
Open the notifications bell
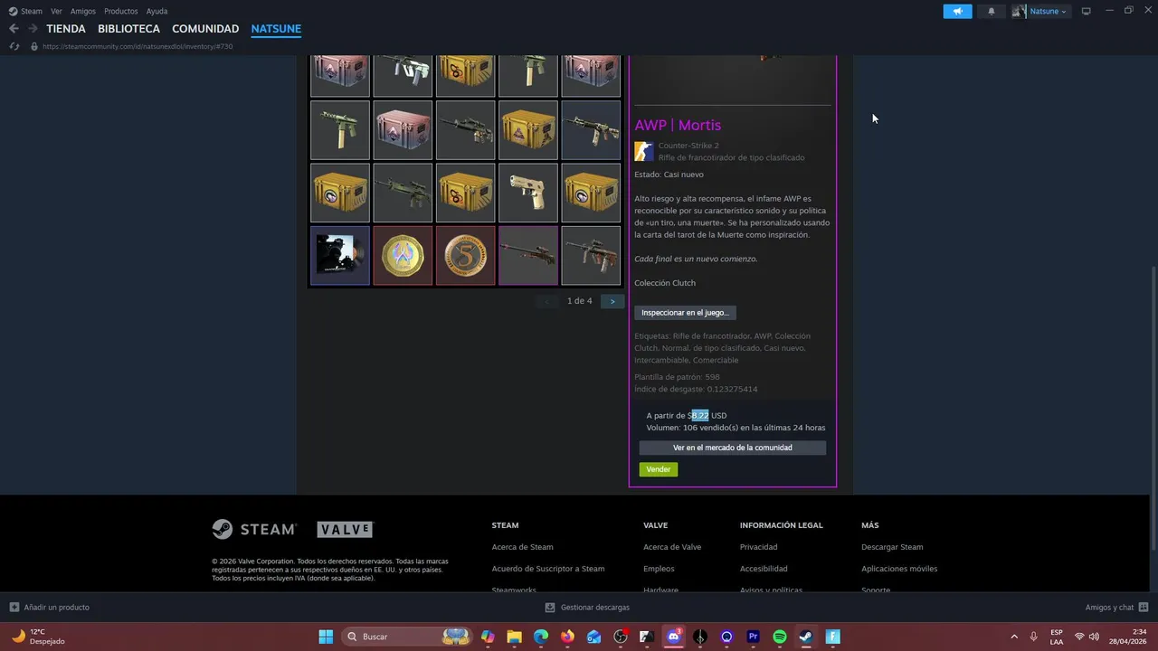pos(992,11)
